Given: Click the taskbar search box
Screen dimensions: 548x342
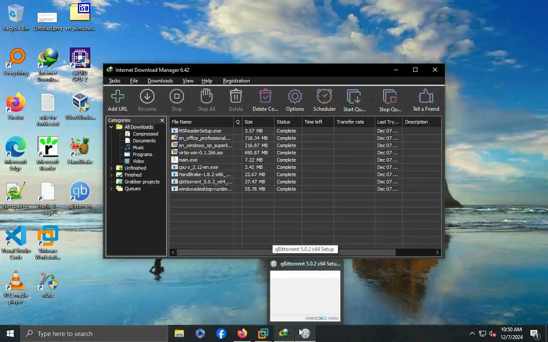Looking at the screenshot, I should (x=94, y=333).
